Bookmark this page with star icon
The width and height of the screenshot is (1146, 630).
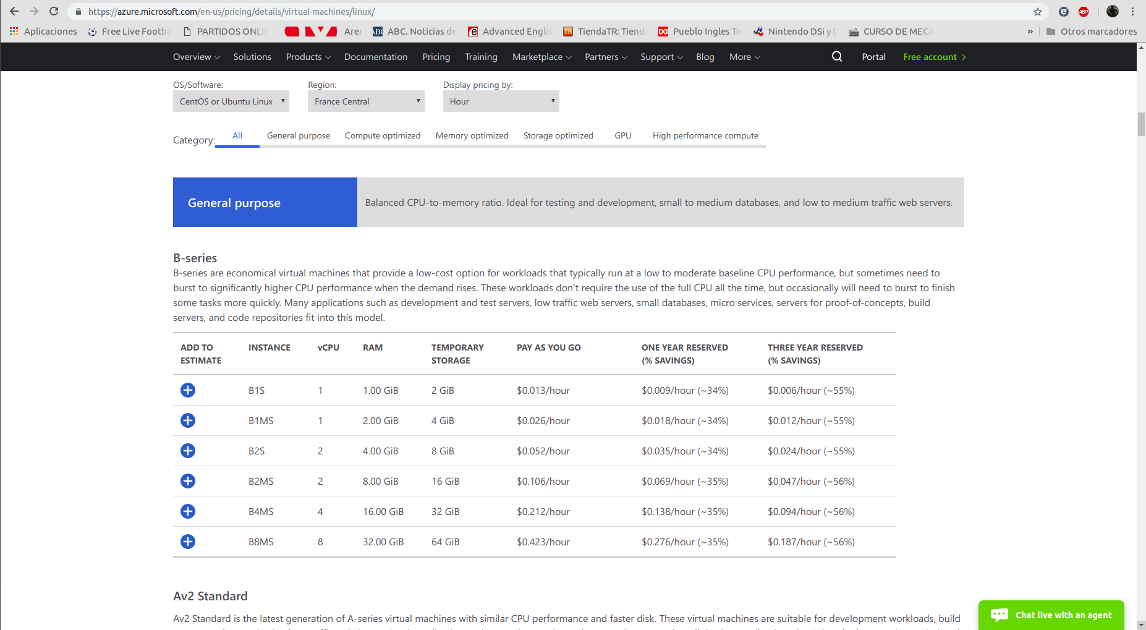pyautogui.click(x=1038, y=12)
